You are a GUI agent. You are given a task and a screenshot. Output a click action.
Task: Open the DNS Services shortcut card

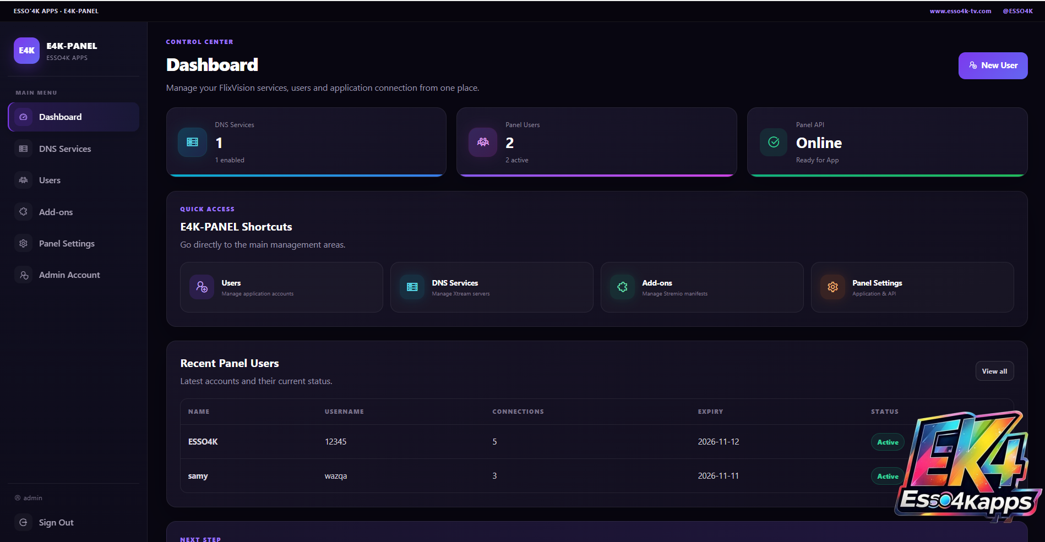coord(492,287)
